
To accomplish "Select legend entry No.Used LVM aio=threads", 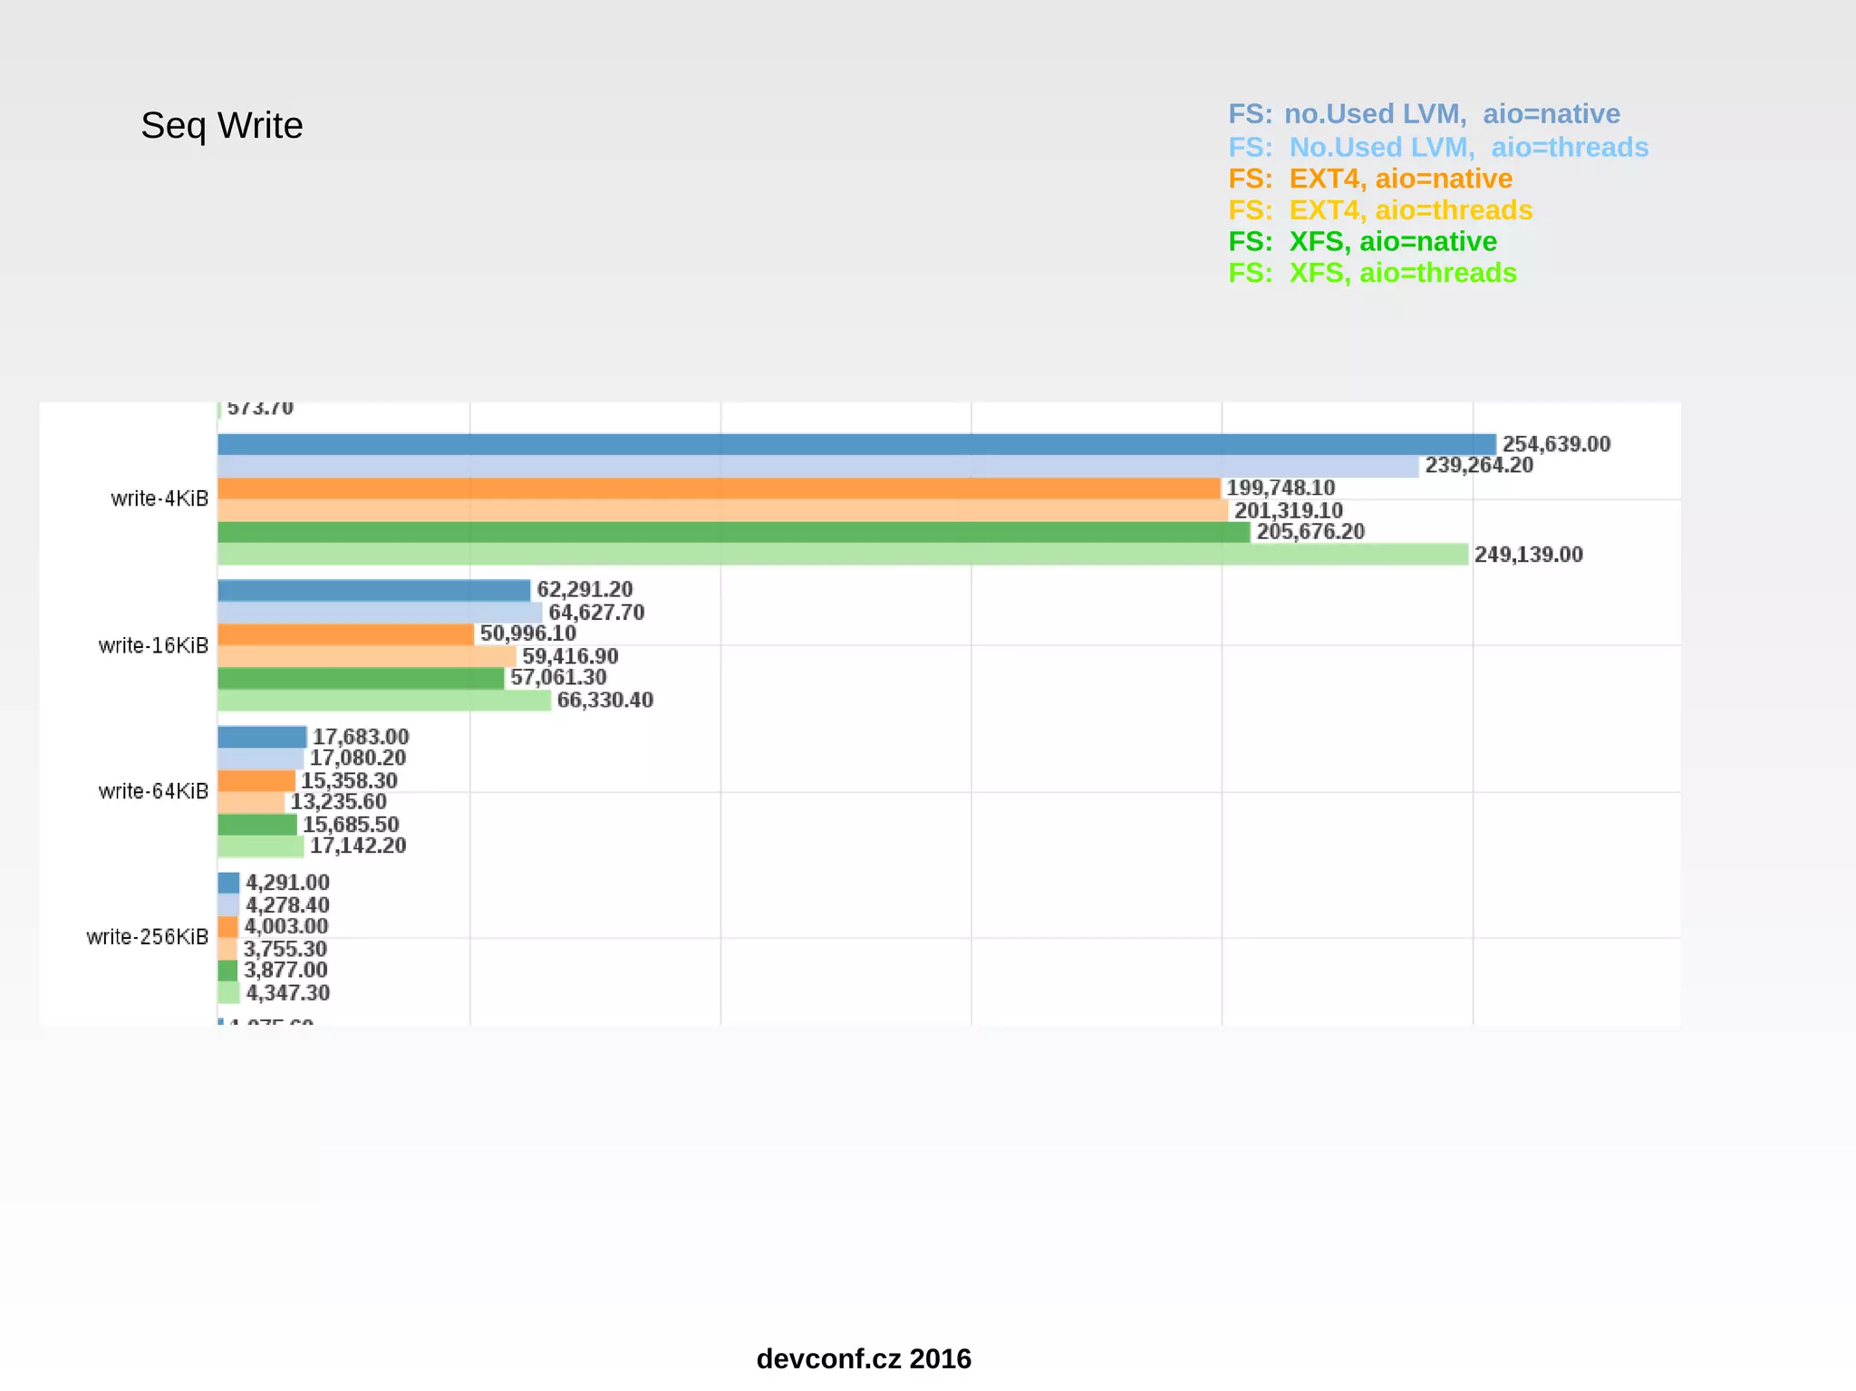I will click(x=1437, y=147).
